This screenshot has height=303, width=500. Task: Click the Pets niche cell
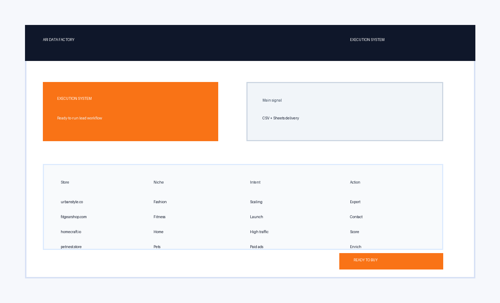[x=157, y=247]
